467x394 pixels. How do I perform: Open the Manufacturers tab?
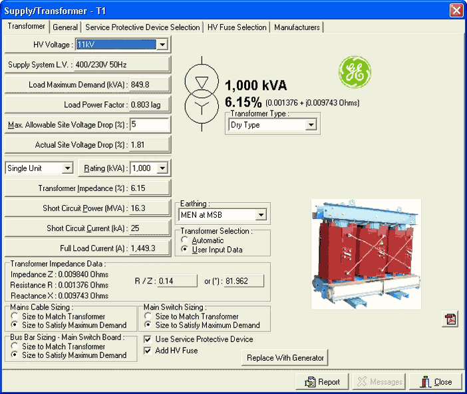(297, 27)
